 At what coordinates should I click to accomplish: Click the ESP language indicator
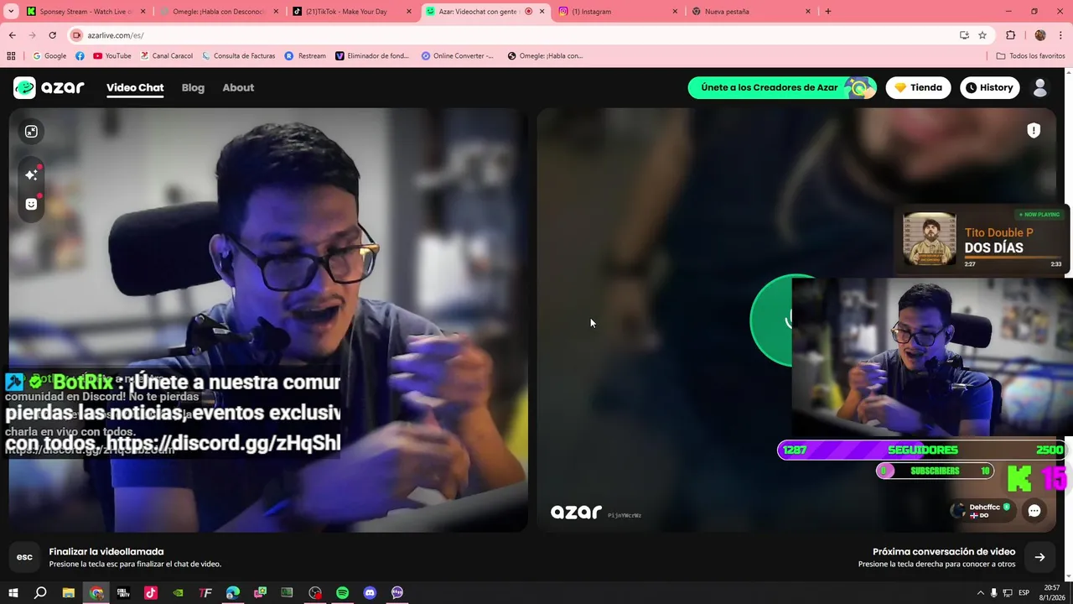pyautogui.click(x=1024, y=592)
